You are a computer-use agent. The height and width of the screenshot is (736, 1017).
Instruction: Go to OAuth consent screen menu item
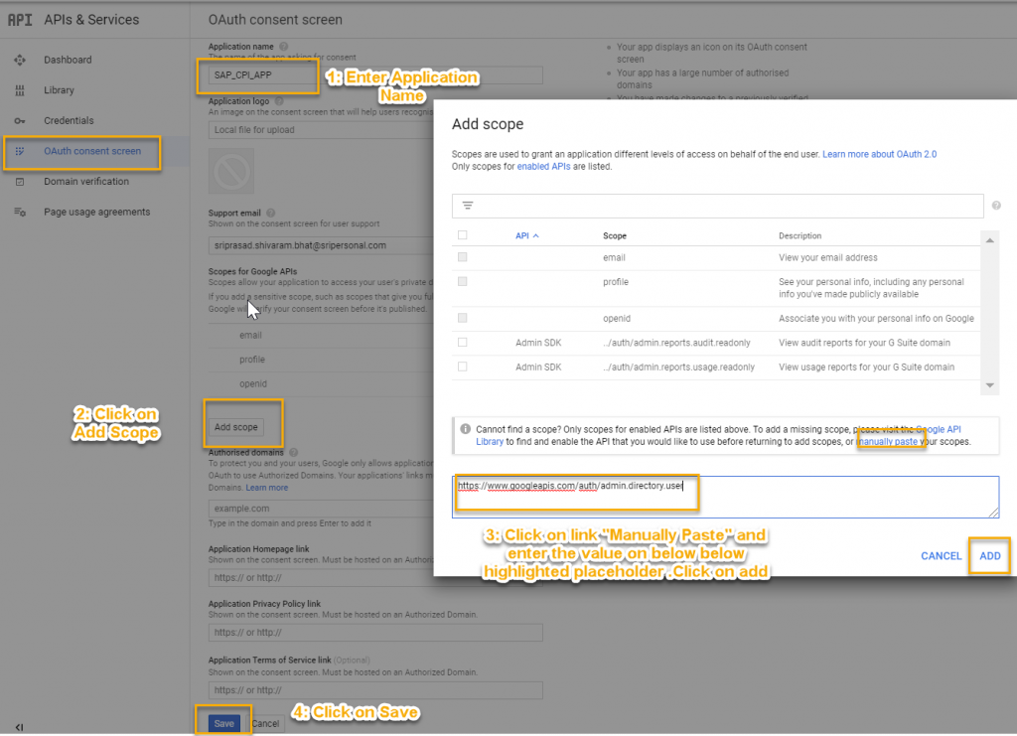pos(92,151)
